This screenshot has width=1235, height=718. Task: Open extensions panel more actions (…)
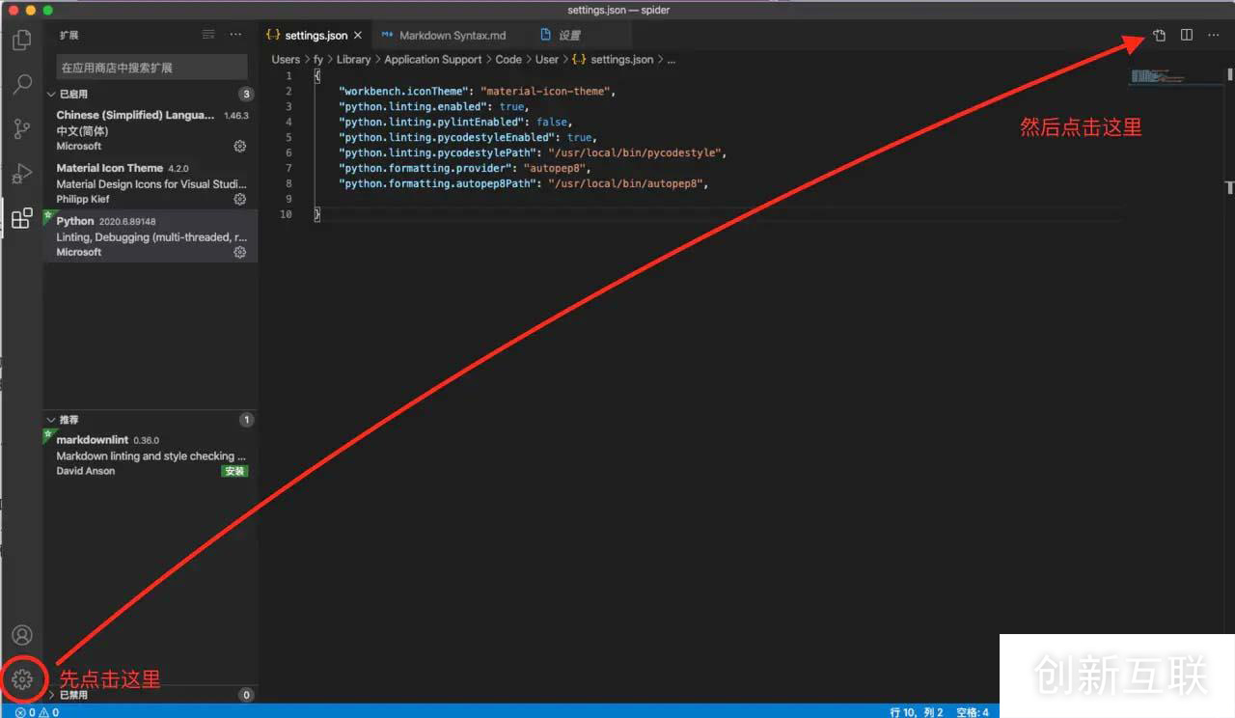coord(235,34)
